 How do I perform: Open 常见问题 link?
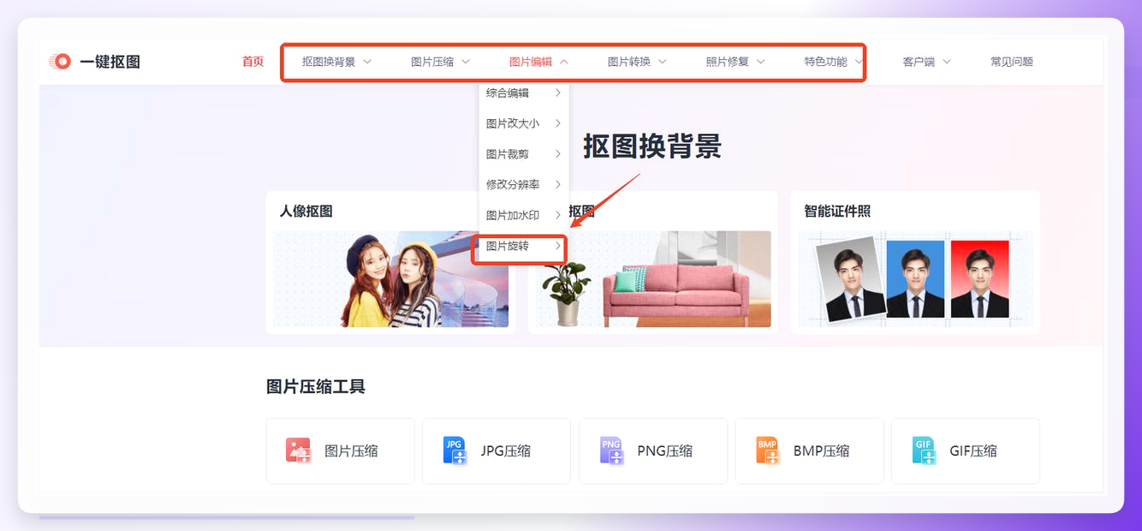[1012, 62]
